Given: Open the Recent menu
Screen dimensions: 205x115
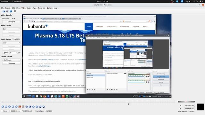Looking at the screenshot, I should [x=8, y=8].
